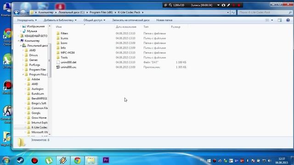Open view options dropdown arrow
294x165 pixels.
click(272, 20)
